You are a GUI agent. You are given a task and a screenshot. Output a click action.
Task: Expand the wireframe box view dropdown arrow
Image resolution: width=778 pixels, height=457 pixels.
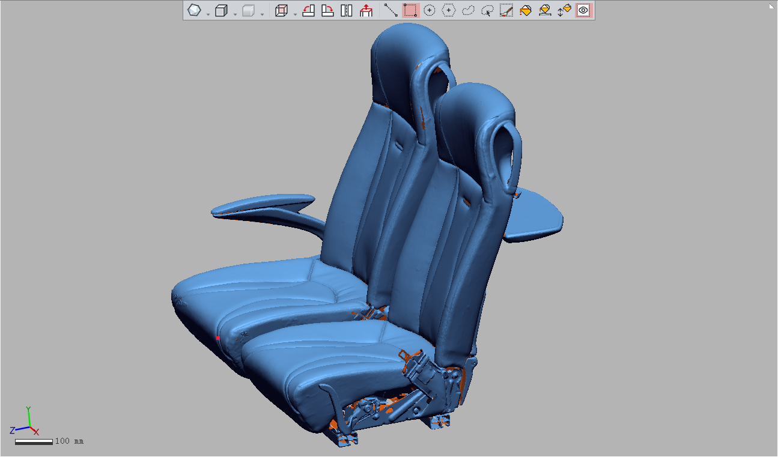[295, 14]
